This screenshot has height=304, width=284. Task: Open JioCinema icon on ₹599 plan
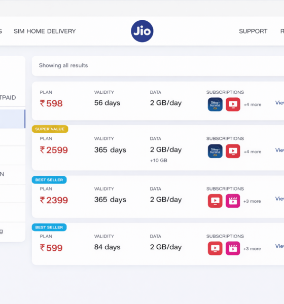click(x=233, y=248)
